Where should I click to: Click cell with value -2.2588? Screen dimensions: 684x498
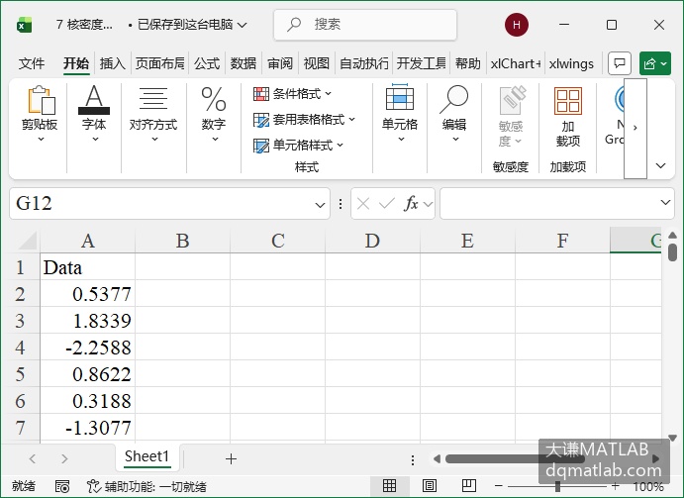[88, 348]
